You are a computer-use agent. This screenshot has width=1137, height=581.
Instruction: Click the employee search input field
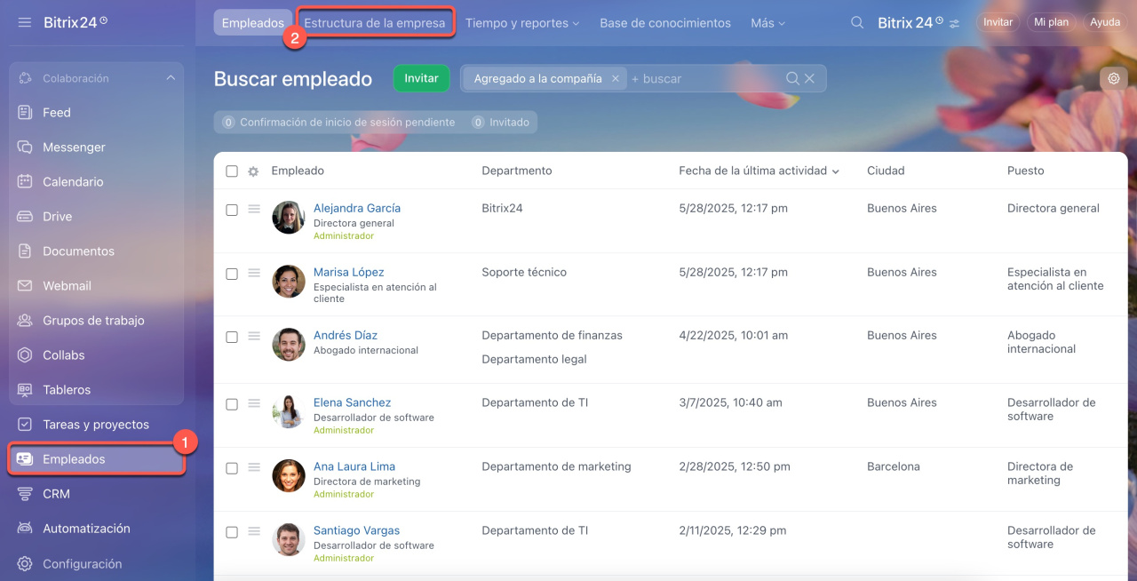click(706, 79)
